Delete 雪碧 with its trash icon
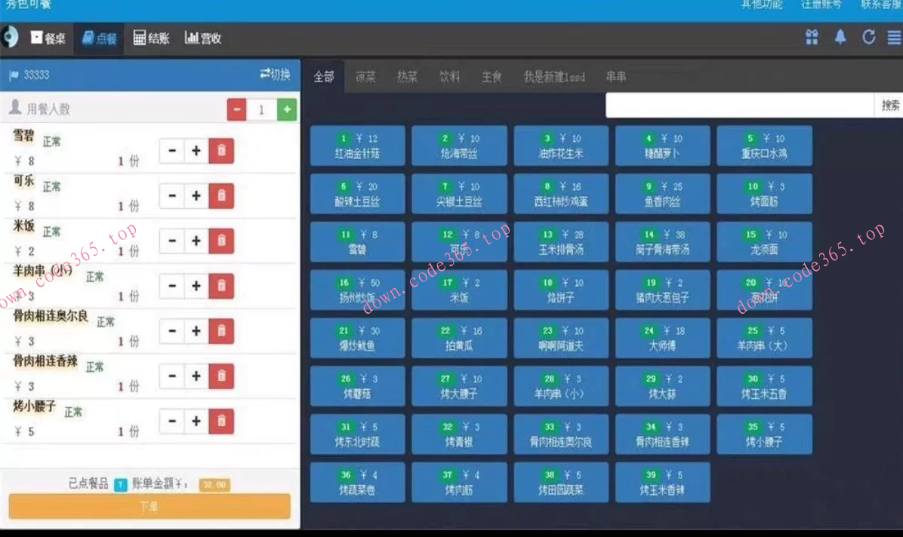This screenshot has width=903, height=537. (220, 150)
